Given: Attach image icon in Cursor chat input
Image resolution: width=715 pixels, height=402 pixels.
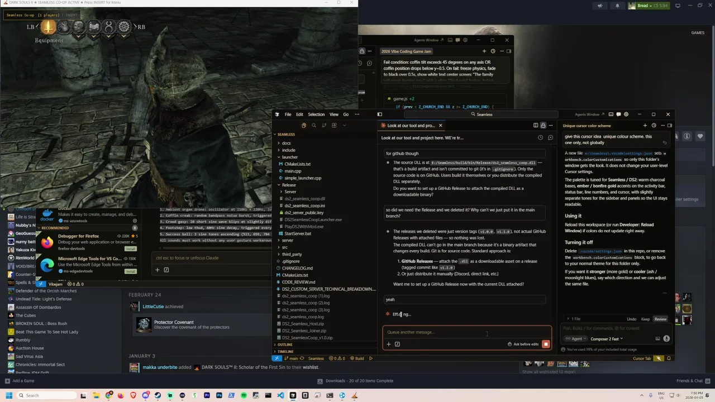Looking at the screenshot, I should (x=657, y=338).
